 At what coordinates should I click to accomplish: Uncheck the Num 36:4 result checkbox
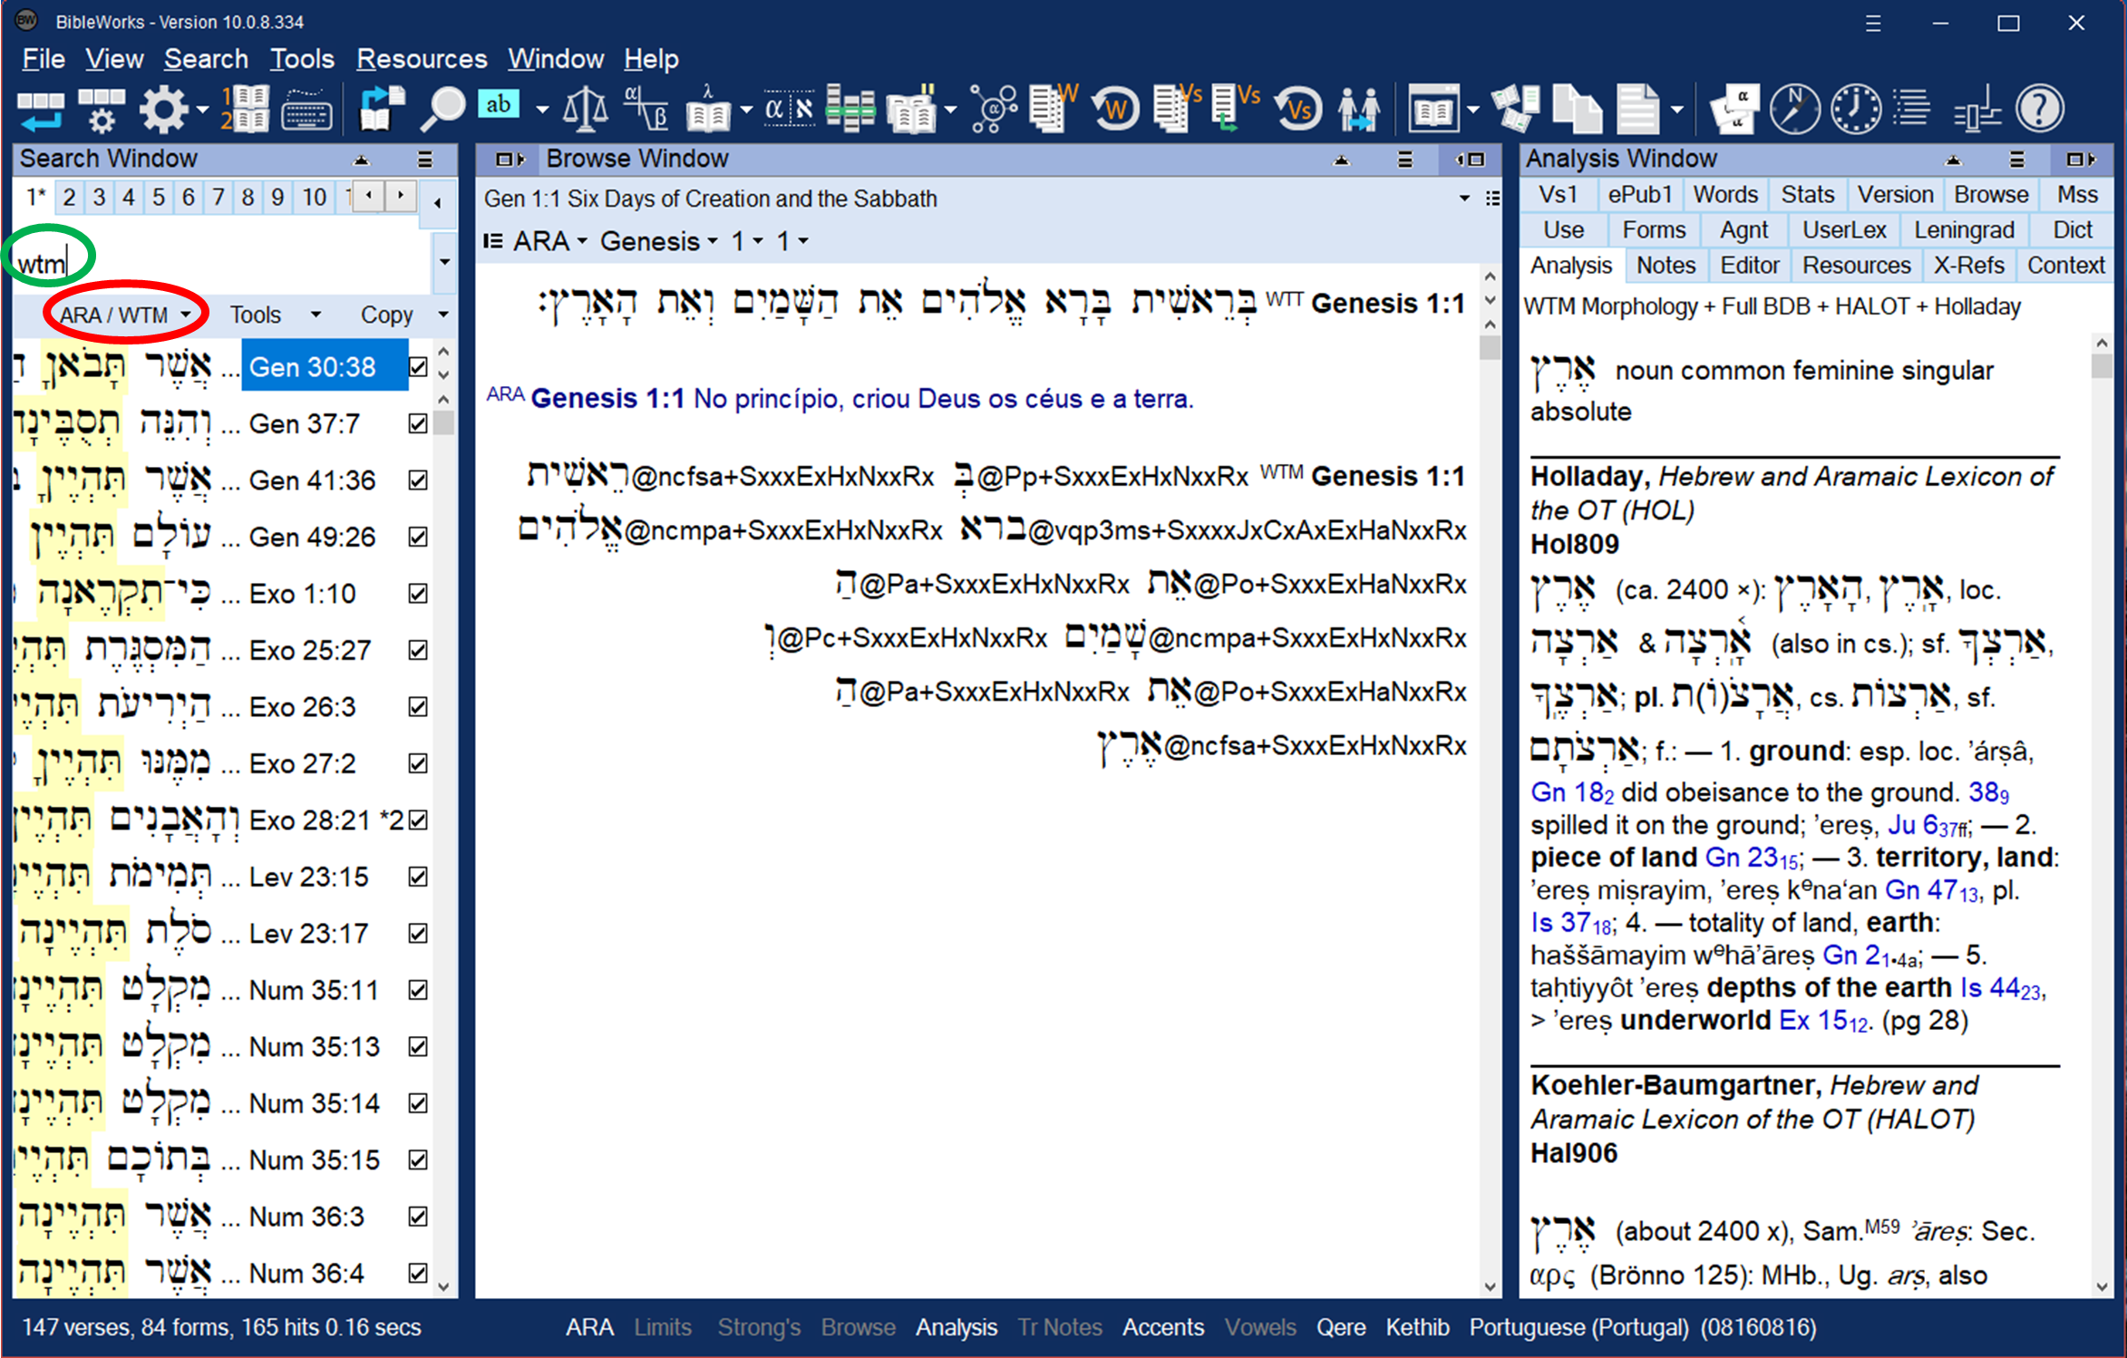pos(418,1273)
